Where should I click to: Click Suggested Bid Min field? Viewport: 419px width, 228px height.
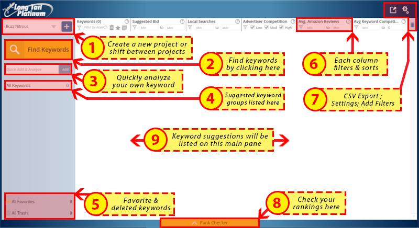[x=149, y=28]
